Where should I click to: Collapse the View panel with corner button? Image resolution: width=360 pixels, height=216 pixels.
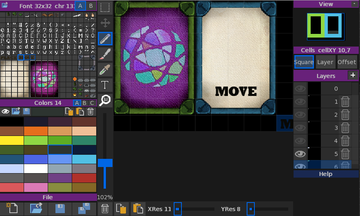[x=354, y=4]
